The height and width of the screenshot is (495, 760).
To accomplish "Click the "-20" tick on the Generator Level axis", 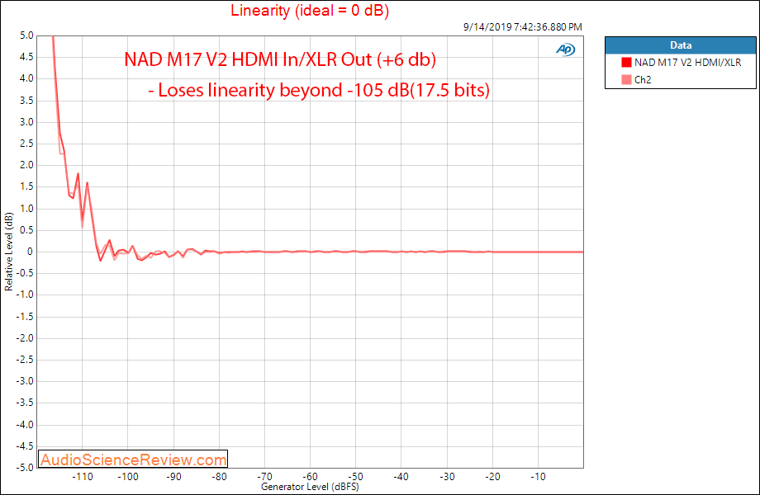I will tap(492, 477).
